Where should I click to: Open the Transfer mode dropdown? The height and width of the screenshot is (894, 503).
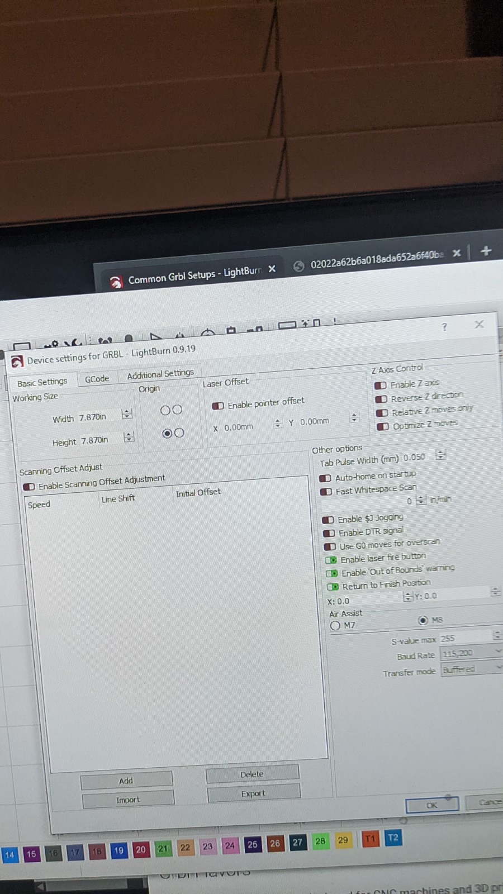pos(472,669)
